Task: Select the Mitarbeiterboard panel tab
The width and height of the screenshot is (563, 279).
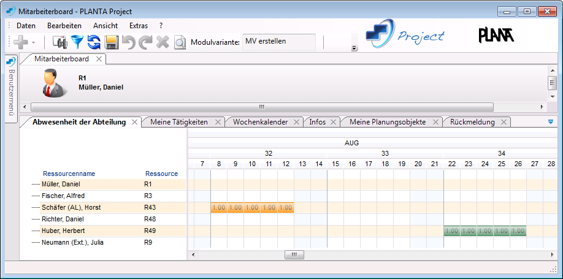Action: click(x=61, y=59)
